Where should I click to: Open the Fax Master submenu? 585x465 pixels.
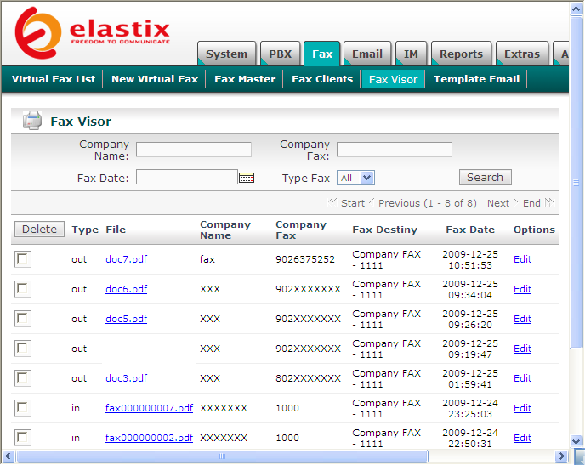(245, 79)
